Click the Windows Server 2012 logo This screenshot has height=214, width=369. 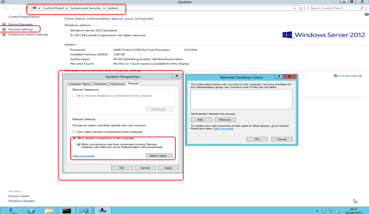[x=324, y=35]
